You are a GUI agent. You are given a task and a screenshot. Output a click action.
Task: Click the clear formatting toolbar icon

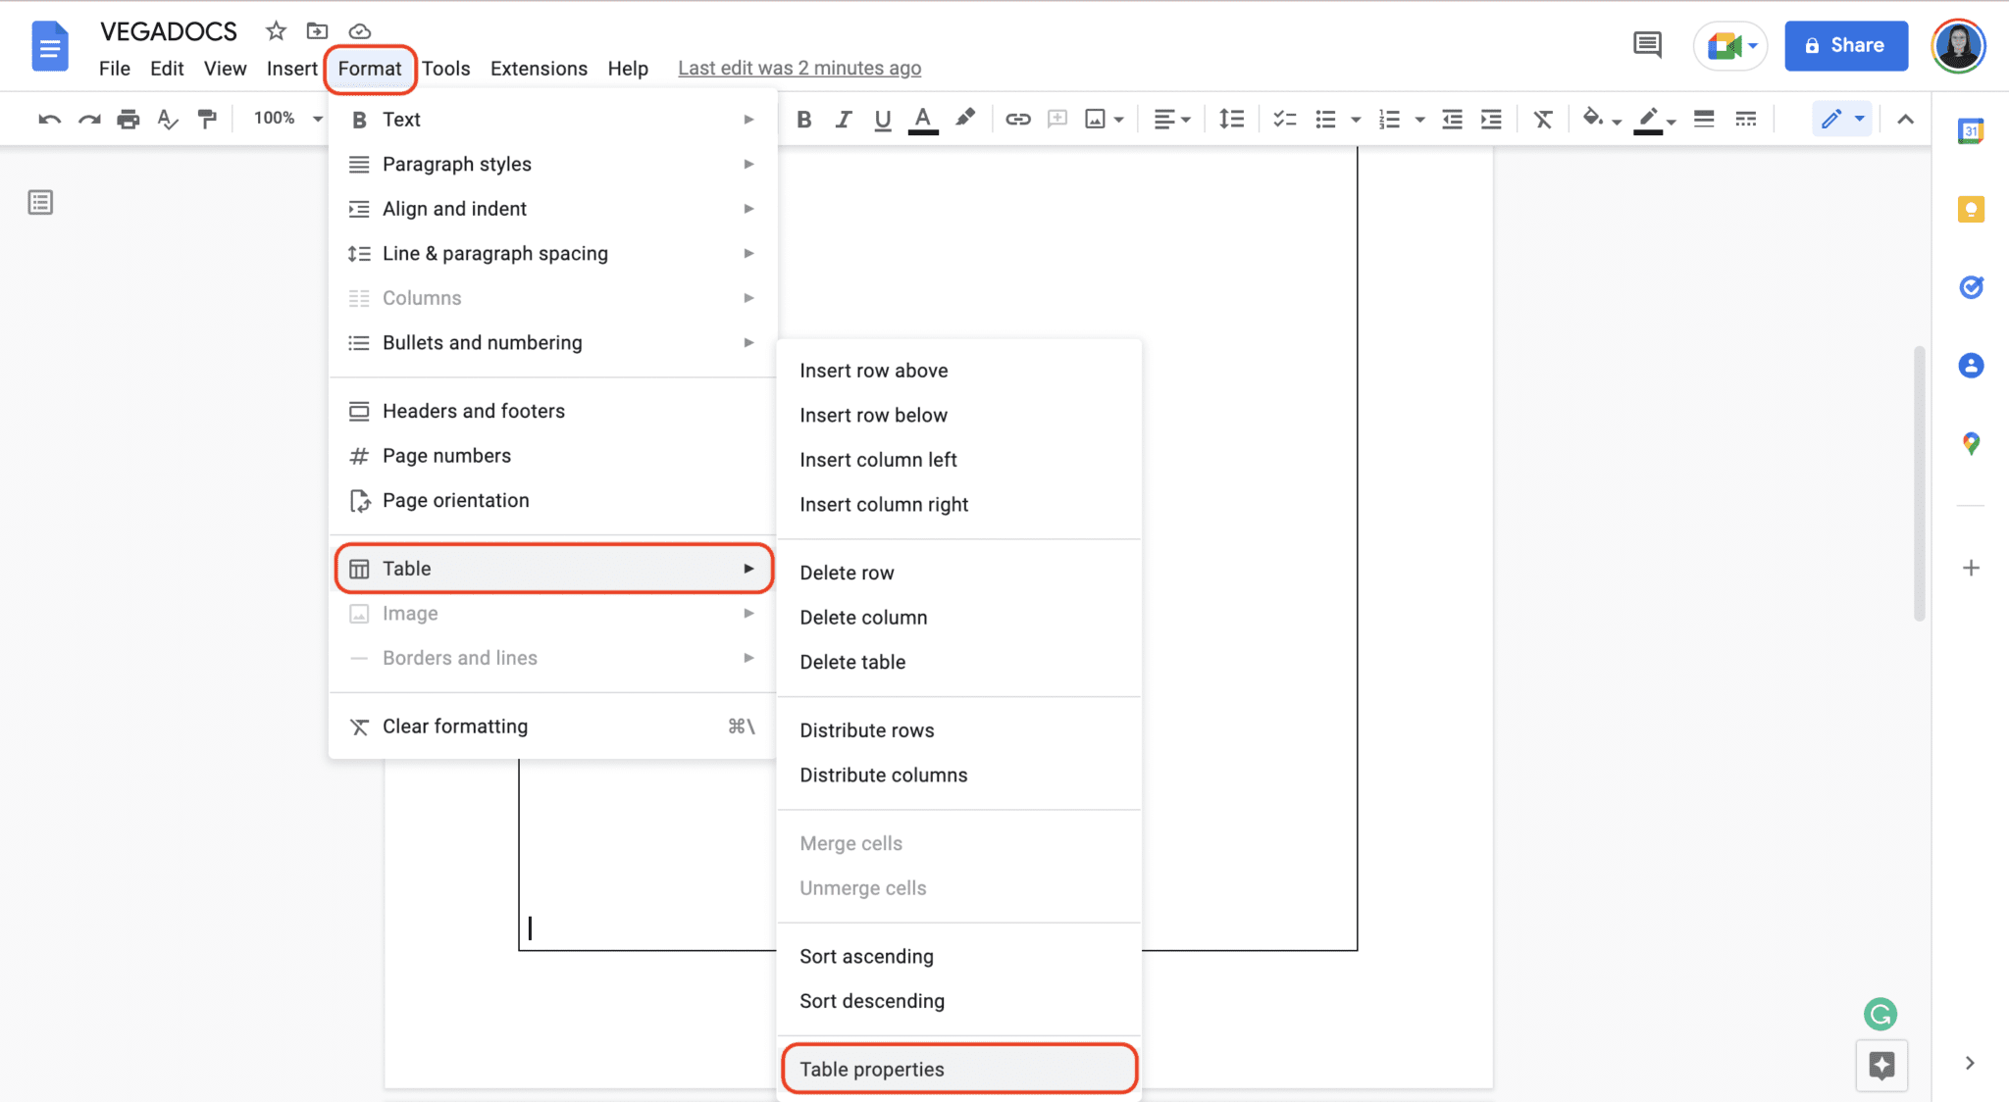pos(1543,119)
